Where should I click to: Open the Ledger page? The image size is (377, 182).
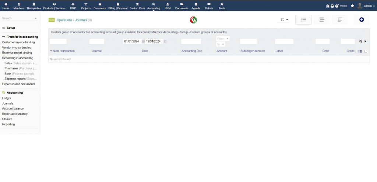click(x=7, y=98)
